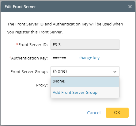Click the text 'you register this Front Server.'
Screen dimensions: 136x126
click(35, 32)
